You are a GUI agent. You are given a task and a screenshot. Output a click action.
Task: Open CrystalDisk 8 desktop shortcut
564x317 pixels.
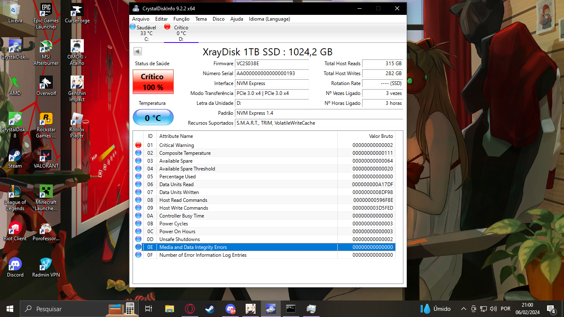(x=15, y=125)
